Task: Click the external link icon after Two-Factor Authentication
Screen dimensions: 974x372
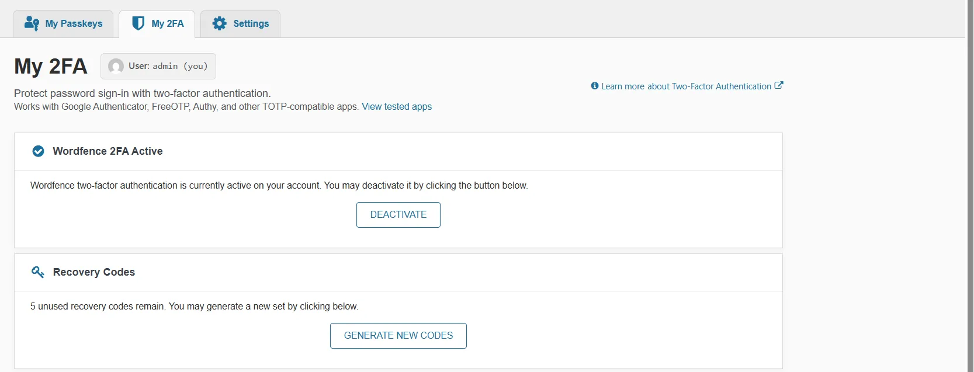Action: coord(779,85)
